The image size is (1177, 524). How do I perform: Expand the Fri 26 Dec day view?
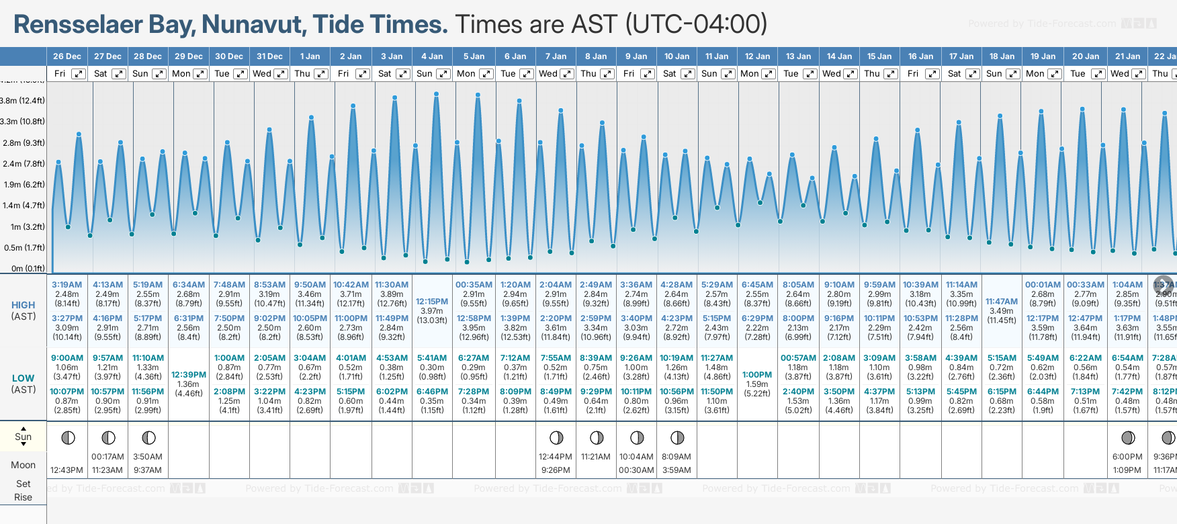(79, 74)
